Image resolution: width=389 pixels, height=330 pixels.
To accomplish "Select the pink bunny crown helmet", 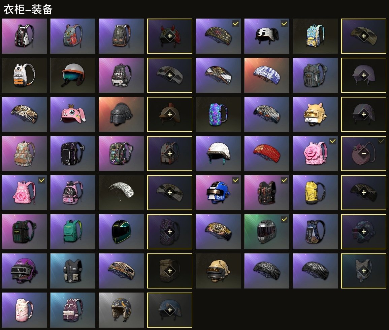I will 73,114.
